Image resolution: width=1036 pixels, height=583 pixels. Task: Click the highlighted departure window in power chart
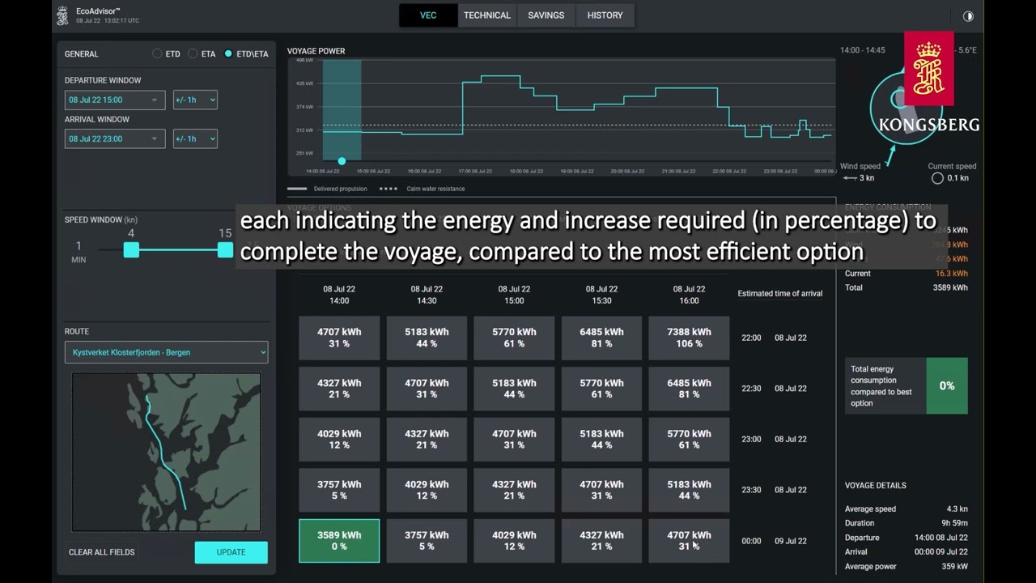(x=342, y=110)
